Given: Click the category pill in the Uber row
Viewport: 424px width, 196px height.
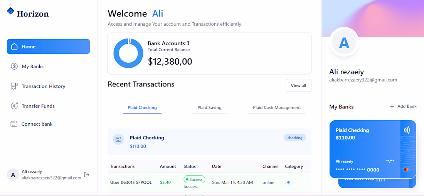Looking at the screenshot, I should (x=289, y=183).
